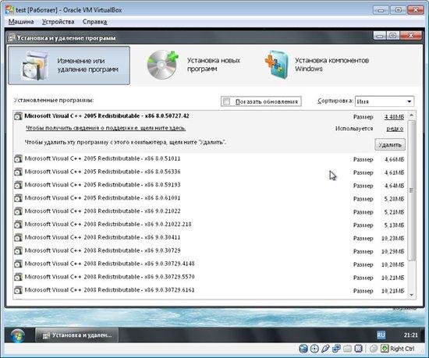
Task: Click the USB devices status icon
Action: 325,349
